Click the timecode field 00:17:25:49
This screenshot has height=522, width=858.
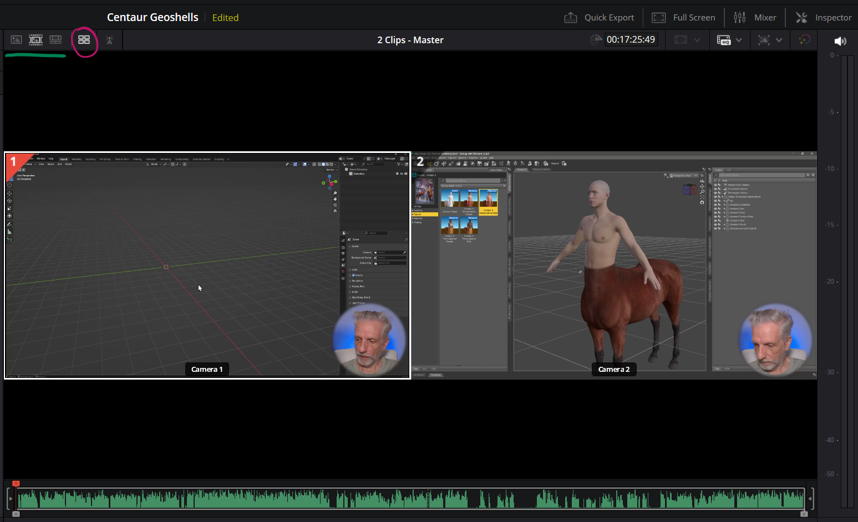pyautogui.click(x=631, y=40)
